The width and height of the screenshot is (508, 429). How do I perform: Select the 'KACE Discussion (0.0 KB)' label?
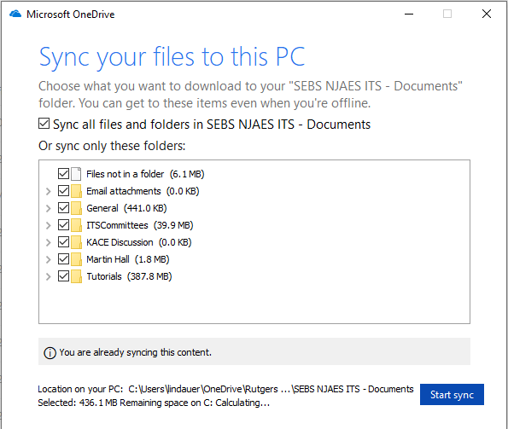[138, 243]
